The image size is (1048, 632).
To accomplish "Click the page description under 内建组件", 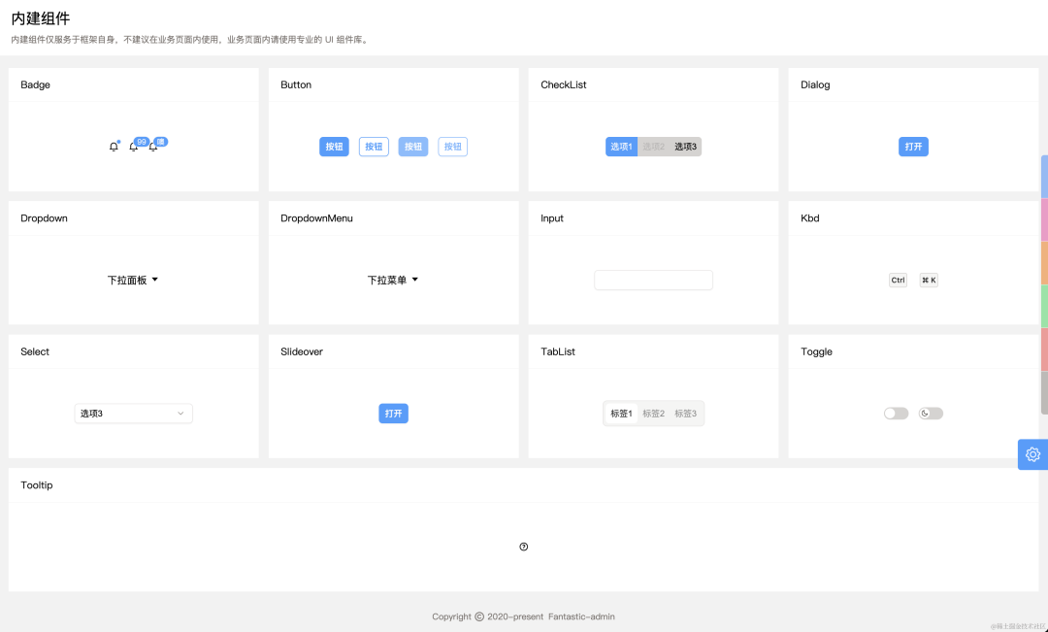I will 191,40.
